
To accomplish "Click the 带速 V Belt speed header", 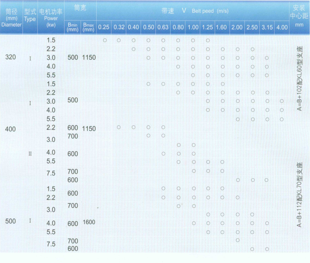I will [192, 11].
